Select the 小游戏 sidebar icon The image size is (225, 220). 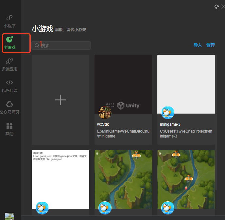point(9,40)
